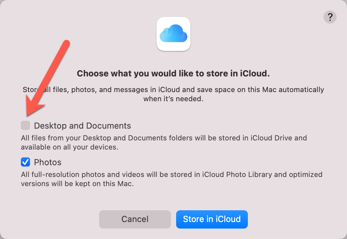The image size is (347, 239).
Task: Click the text versions will be kept on this Mac
Action: 77,183
